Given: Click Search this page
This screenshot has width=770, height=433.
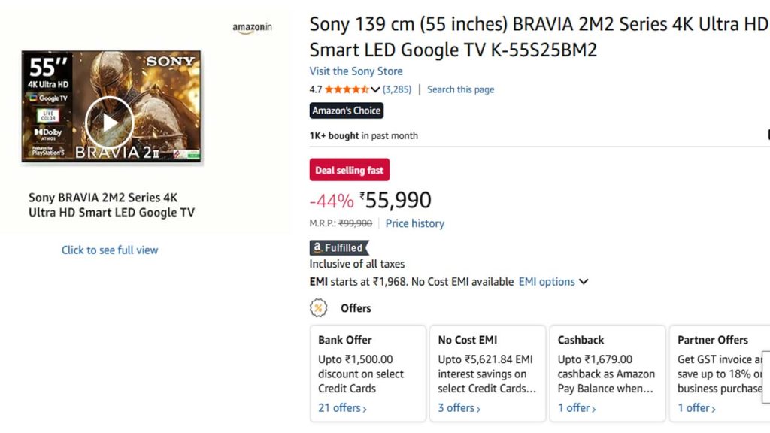Looking at the screenshot, I should [459, 89].
